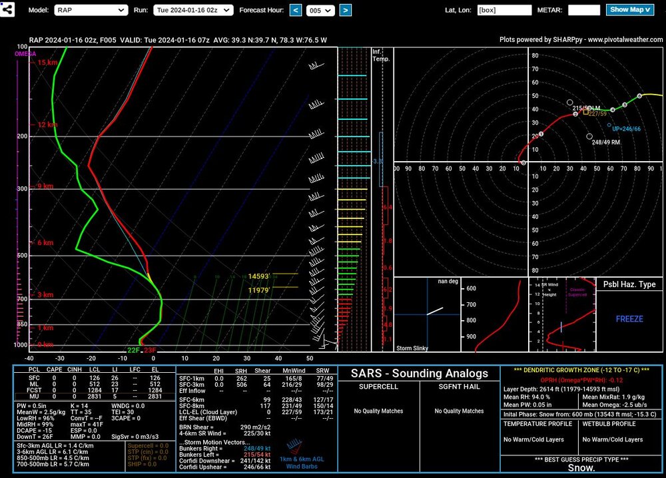Click the blue FREEZE hazard type label
The width and height of the screenshot is (666, 478).
coord(629,319)
